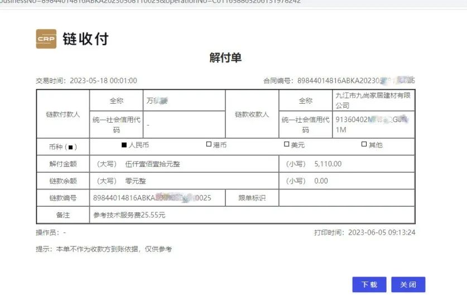Click the numeric amount 5,110.00
Screen dimensions: 467x305
328,164
